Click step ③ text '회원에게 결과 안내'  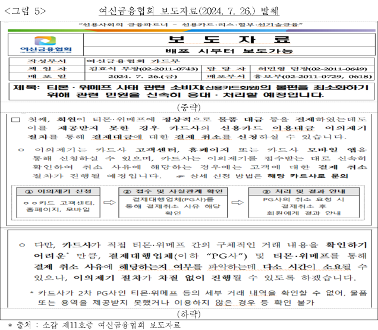[304, 213]
